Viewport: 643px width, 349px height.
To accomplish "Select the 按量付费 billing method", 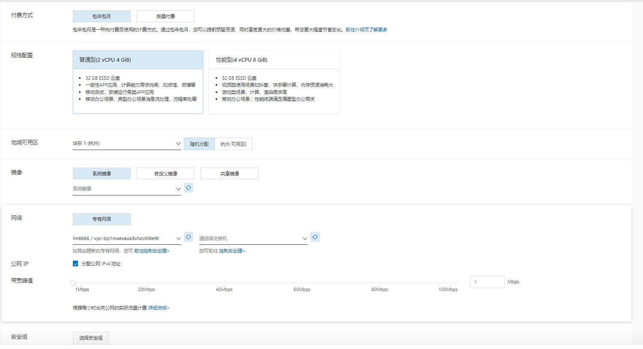I will click(165, 16).
